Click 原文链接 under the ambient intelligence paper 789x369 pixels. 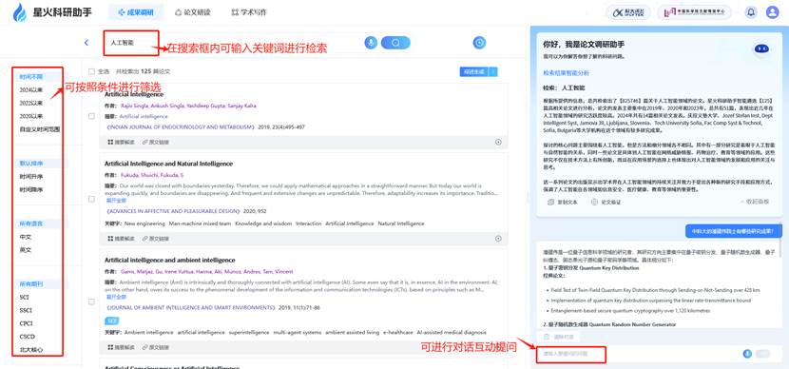(x=156, y=347)
